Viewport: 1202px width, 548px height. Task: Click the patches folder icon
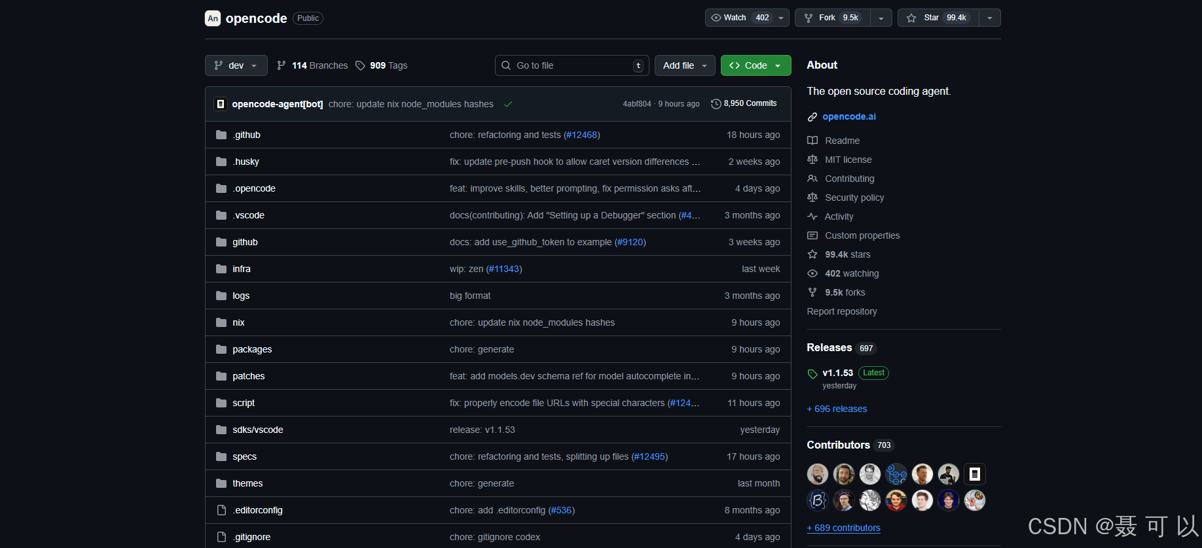pyautogui.click(x=221, y=376)
